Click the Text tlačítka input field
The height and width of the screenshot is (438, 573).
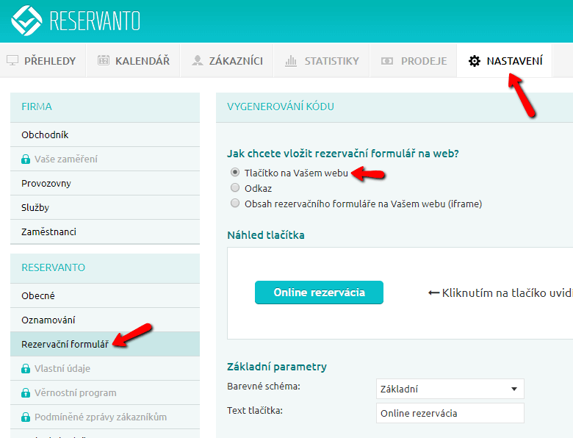[x=450, y=413]
